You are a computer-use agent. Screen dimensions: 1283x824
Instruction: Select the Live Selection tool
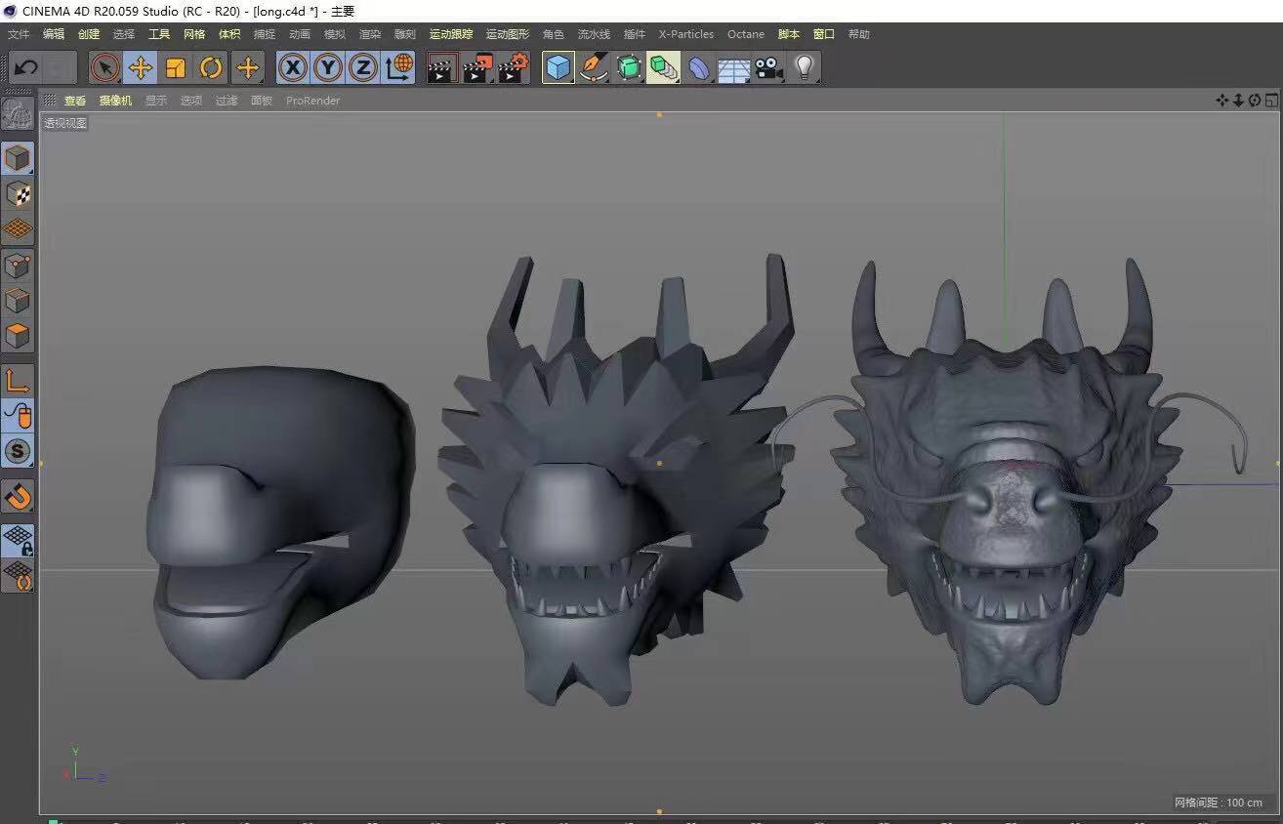(x=105, y=67)
